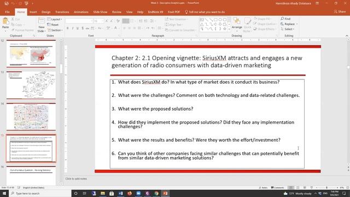Switch to the Animations tab
Screen dimensions: 350x197
[x=81, y=12]
